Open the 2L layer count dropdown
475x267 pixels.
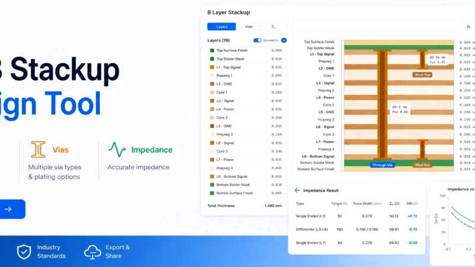point(468,27)
